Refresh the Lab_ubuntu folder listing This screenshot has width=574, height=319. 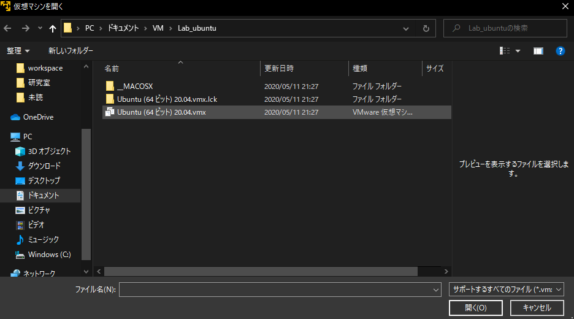[426, 28]
